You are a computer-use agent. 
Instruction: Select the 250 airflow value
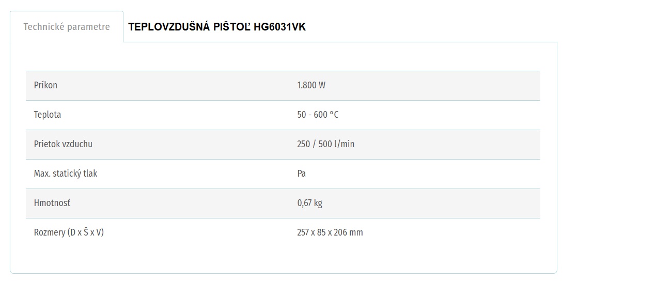coord(303,144)
